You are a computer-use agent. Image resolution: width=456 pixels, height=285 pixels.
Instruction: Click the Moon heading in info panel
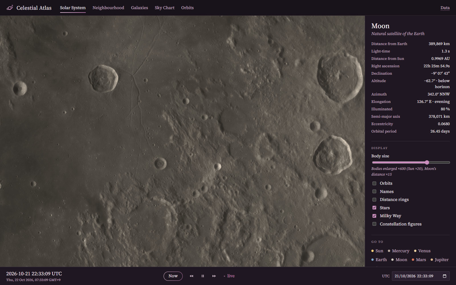click(380, 26)
